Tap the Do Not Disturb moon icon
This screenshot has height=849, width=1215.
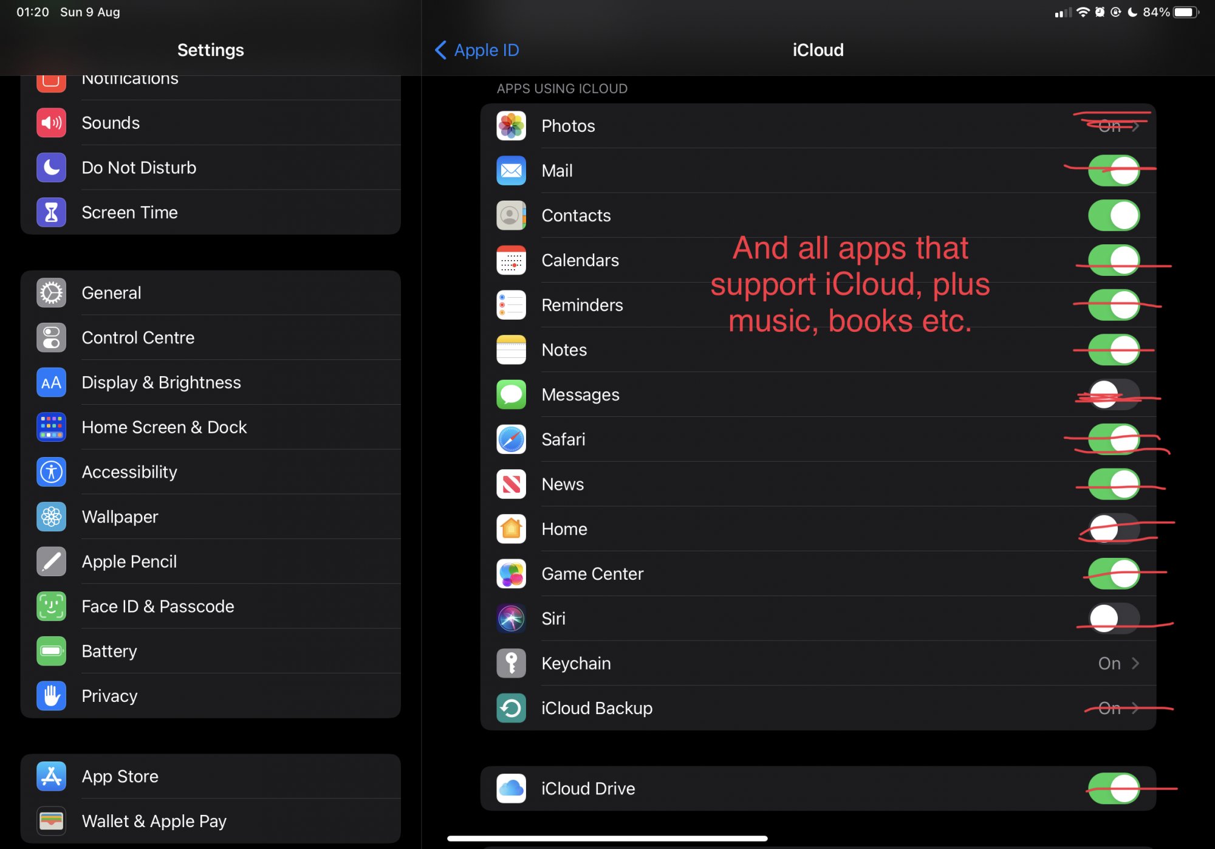(x=51, y=168)
